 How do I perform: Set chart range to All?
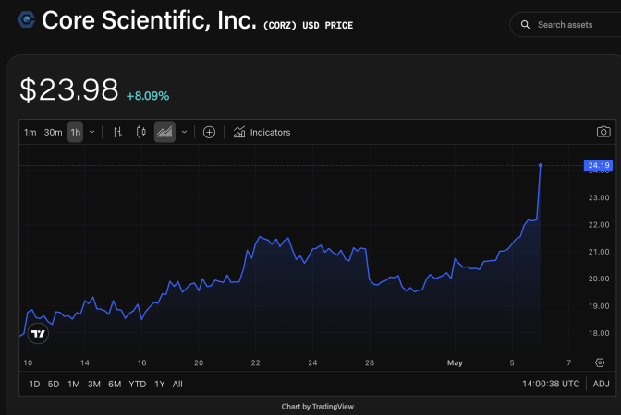(177, 385)
